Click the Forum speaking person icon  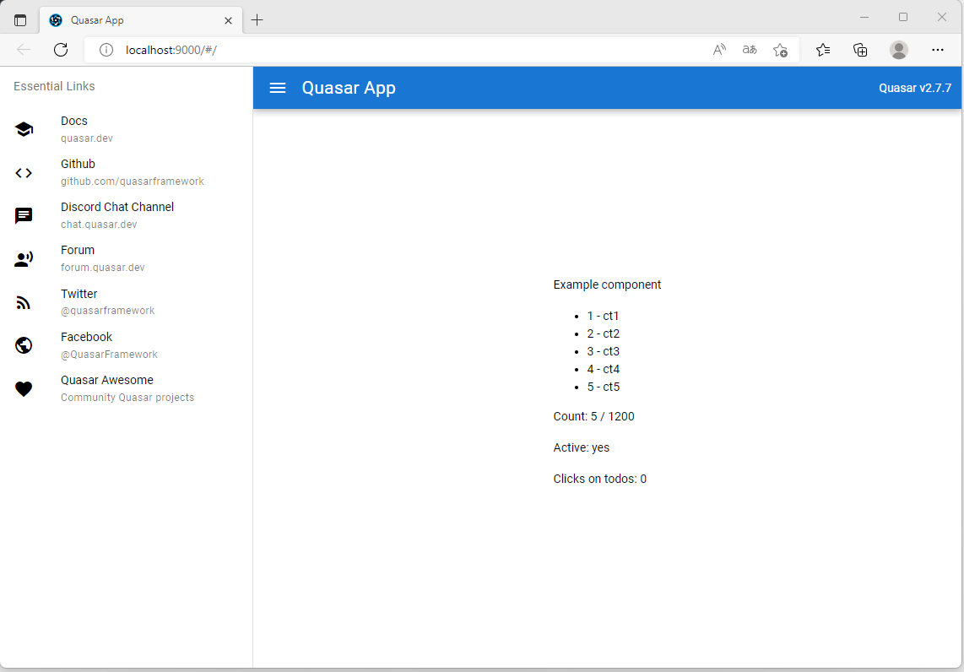(x=24, y=259)
